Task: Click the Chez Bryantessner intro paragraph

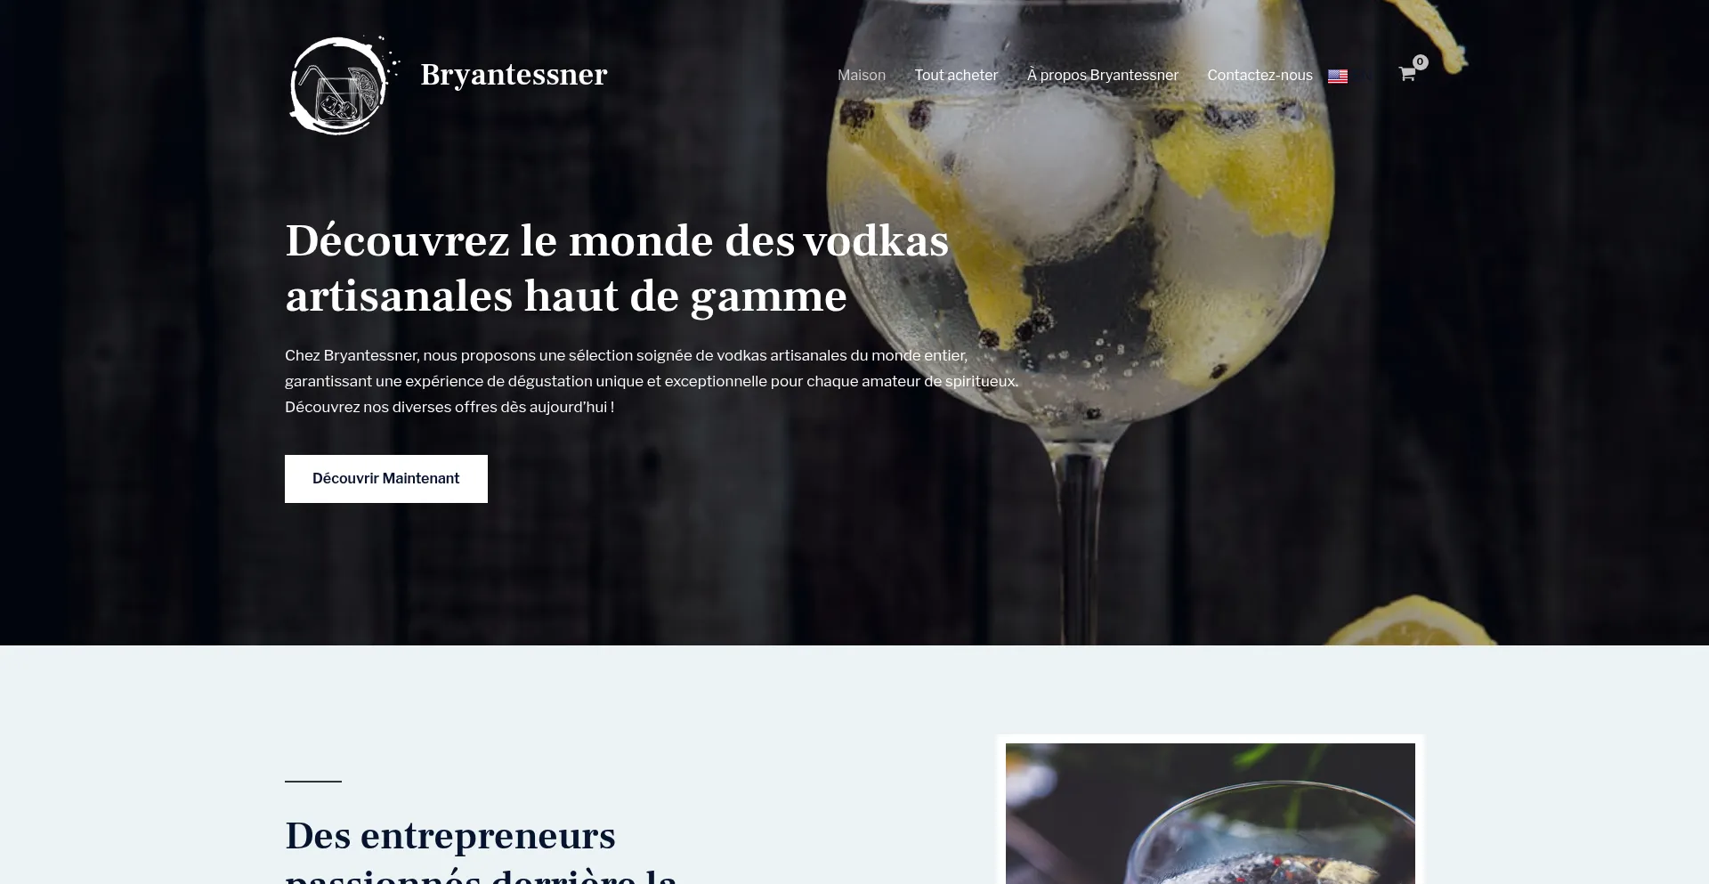Action: click(x=652, y=381)
